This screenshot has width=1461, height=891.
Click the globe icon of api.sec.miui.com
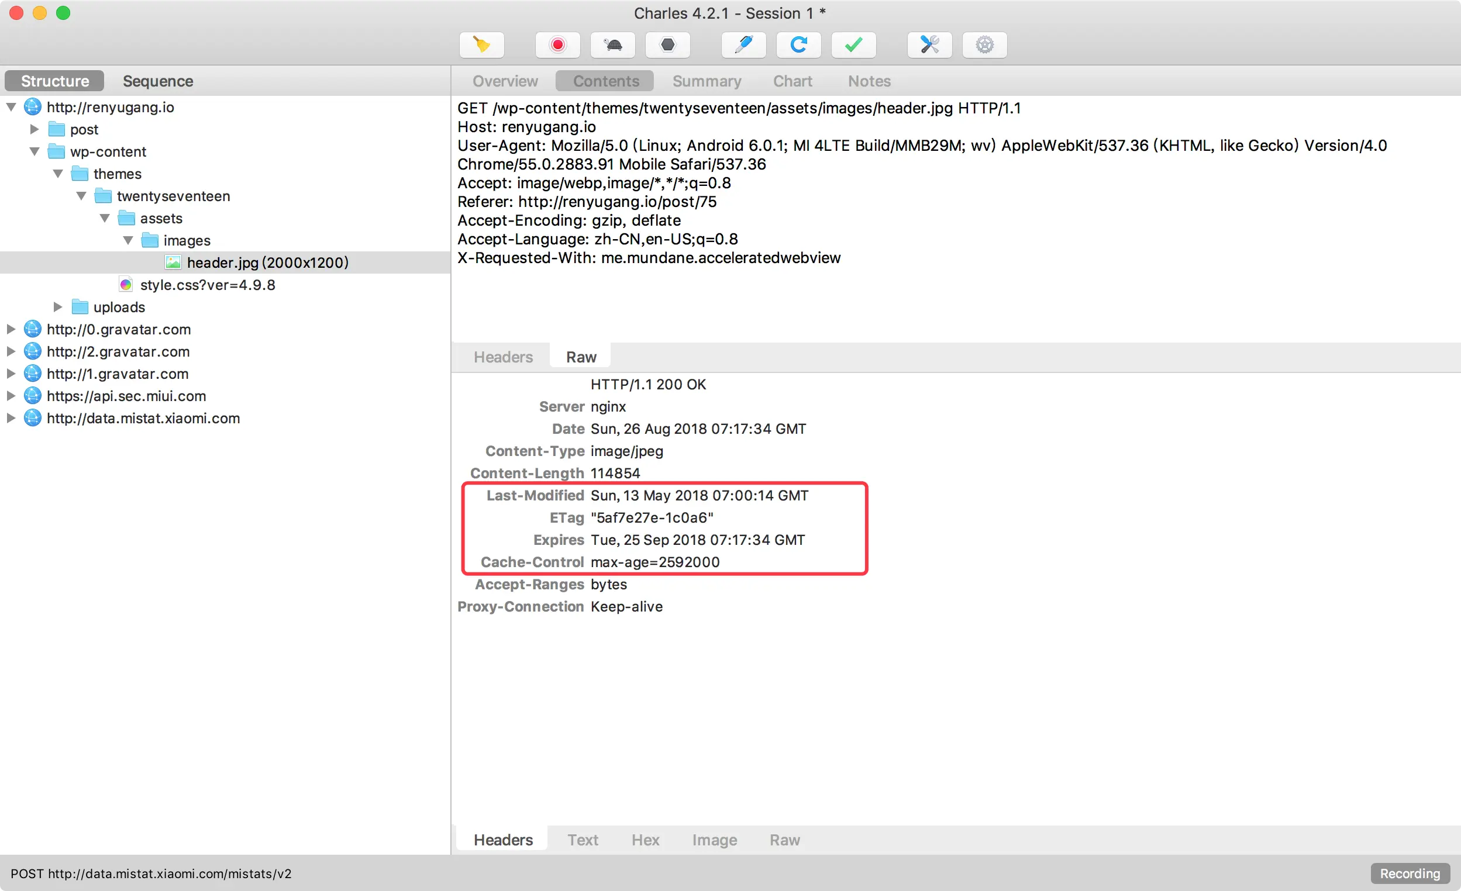click(33, 396)
